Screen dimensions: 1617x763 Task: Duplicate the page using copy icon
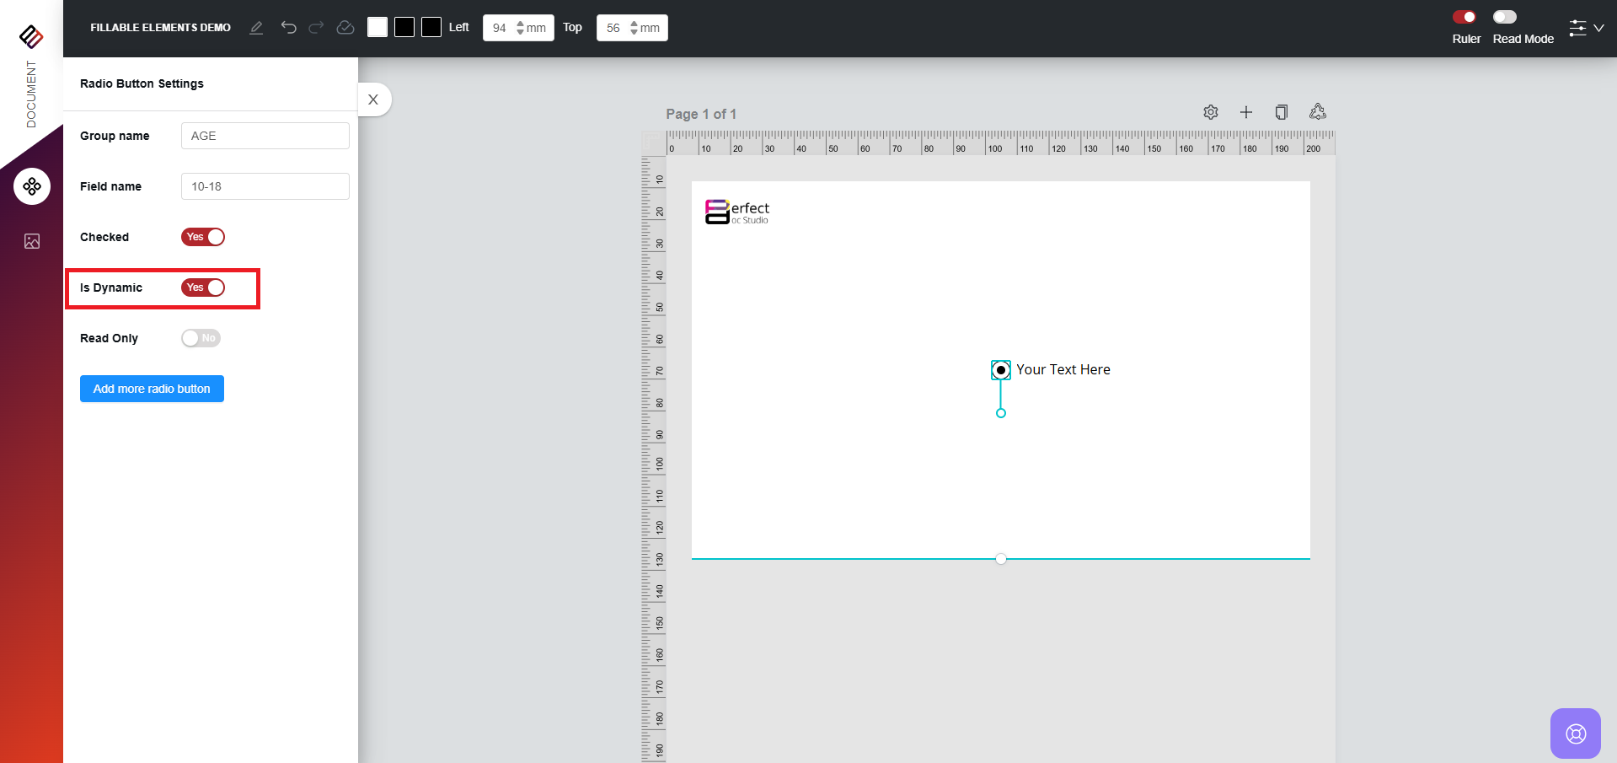point(1282,112)
